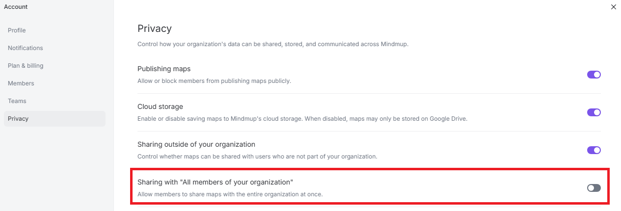Select Members in the Account sidebar
This screenshot has width=621, height=211.
point(21,83)
